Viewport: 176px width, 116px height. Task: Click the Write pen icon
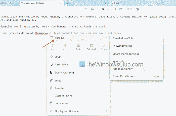(51, 80)
